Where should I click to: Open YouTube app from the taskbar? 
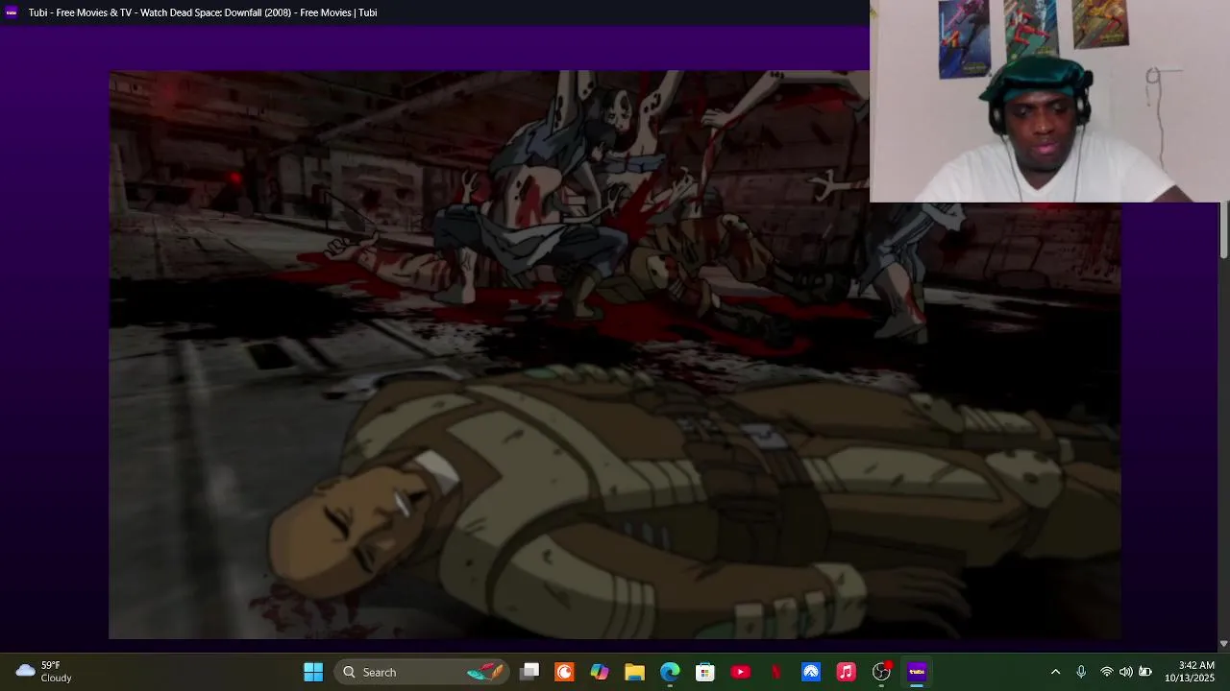click(x=740, y=672)
